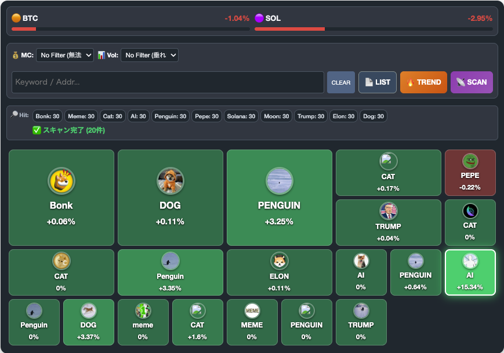Select the Solana: 30 keyword chip
This screenshot has height=353, width=504.
click(241, 116)
